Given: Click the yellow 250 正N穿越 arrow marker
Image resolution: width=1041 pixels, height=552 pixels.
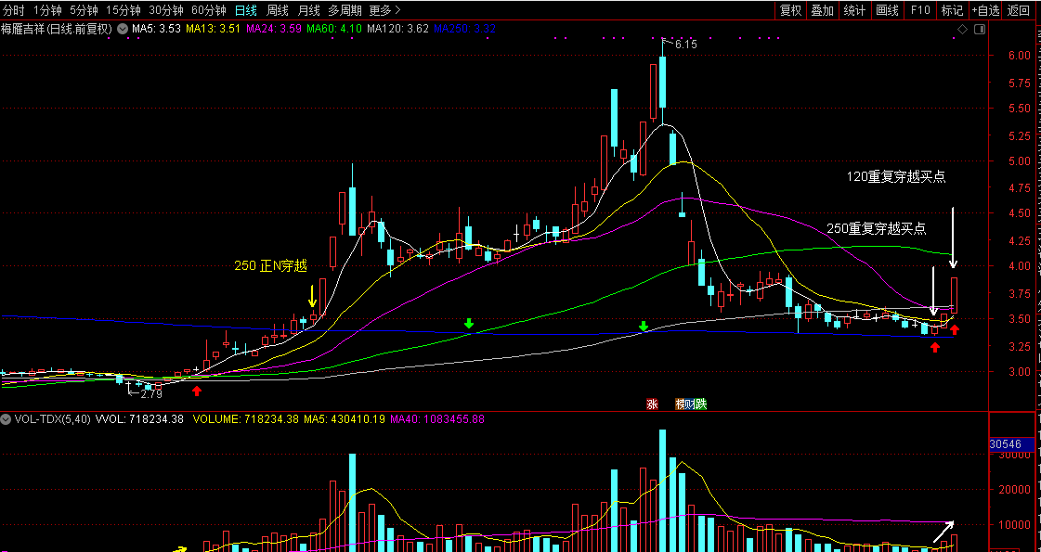Looking at the screenshot, I should (313, 297).
